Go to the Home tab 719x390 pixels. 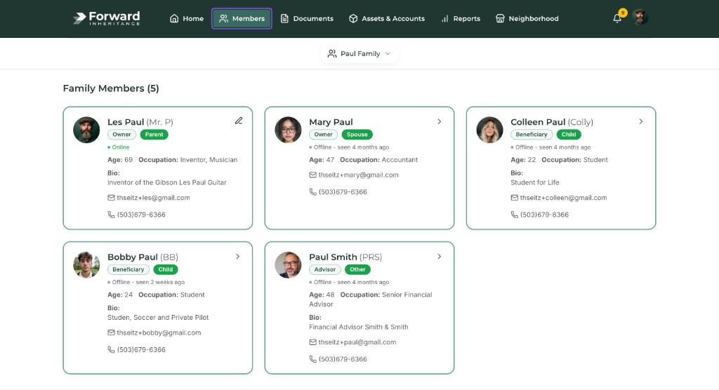(x=187, y=19)
